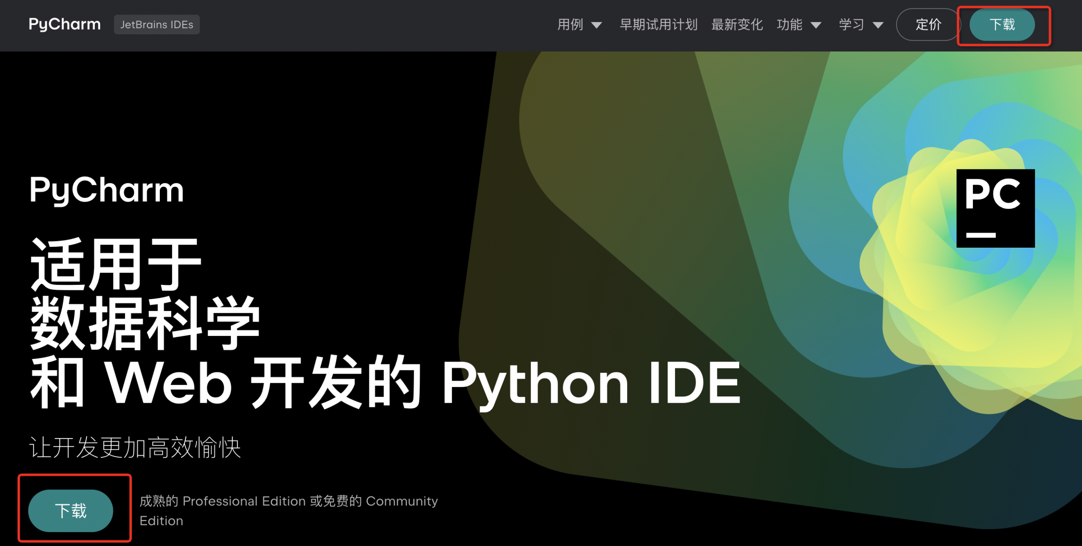The image size is (1082, 546).
Task: Click the 数据科学 heading line
Action: tap(145, 323)
